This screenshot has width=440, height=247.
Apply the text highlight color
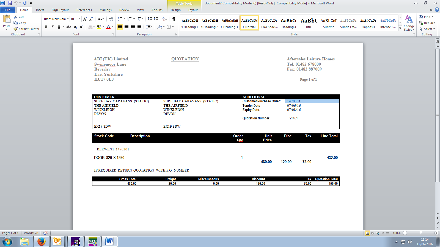99,27
